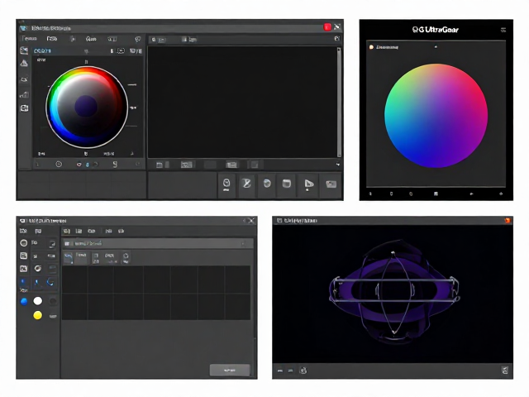Click the orange icon in the 3D viewer title bar
This screenshot has height=397, width=529.
[507, 221]
